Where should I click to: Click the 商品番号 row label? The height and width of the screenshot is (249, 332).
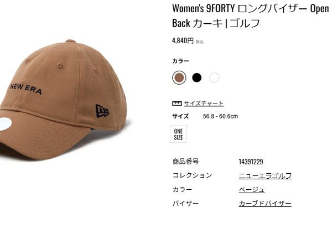185,162
